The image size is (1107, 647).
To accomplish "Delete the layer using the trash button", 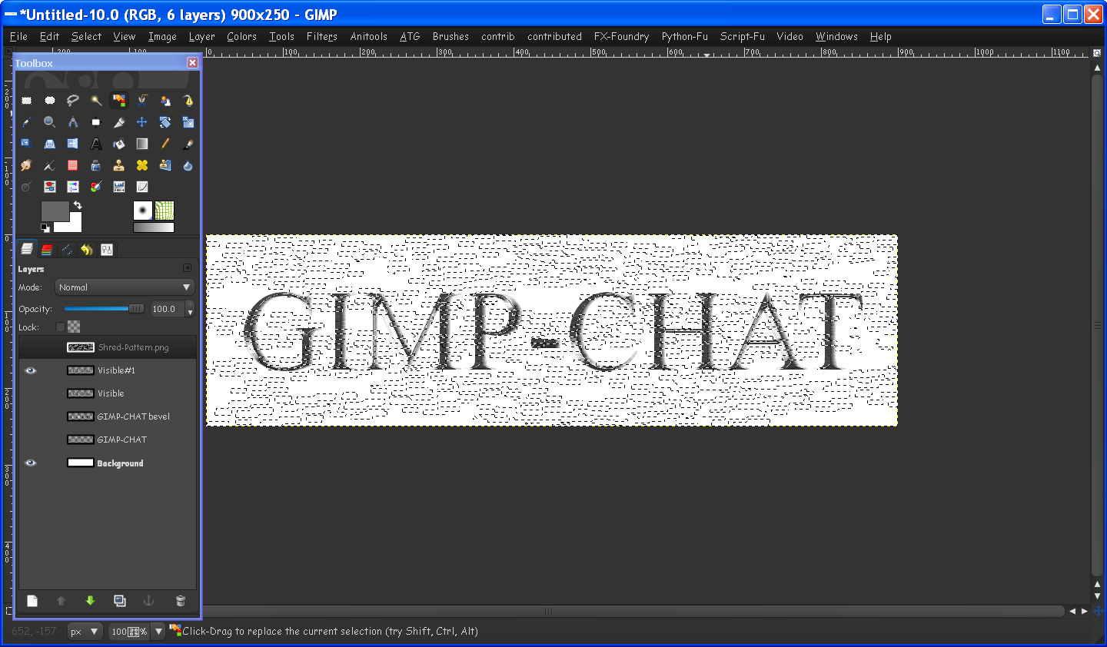I will coord(181,601).
